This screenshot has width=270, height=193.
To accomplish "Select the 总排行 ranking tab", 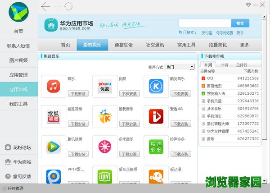I will click(242, 65).
